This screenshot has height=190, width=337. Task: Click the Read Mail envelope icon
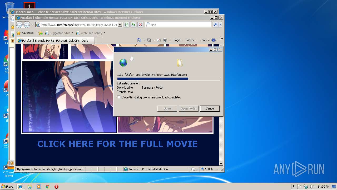click(159, 40)
